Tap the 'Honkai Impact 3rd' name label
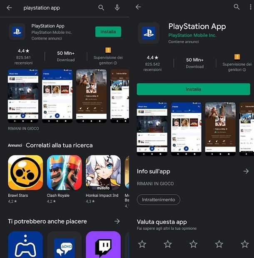This screenshot has height=258, width=254. tap(102, 195)
